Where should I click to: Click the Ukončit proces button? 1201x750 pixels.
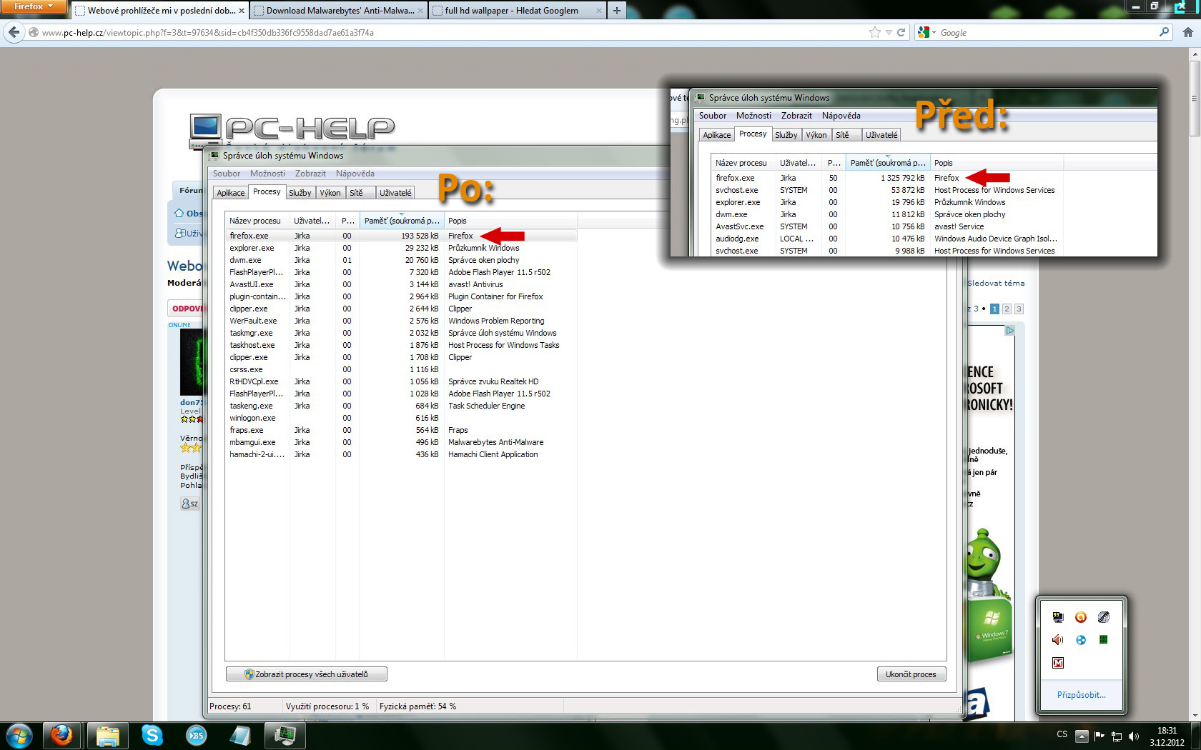point(911,674)
